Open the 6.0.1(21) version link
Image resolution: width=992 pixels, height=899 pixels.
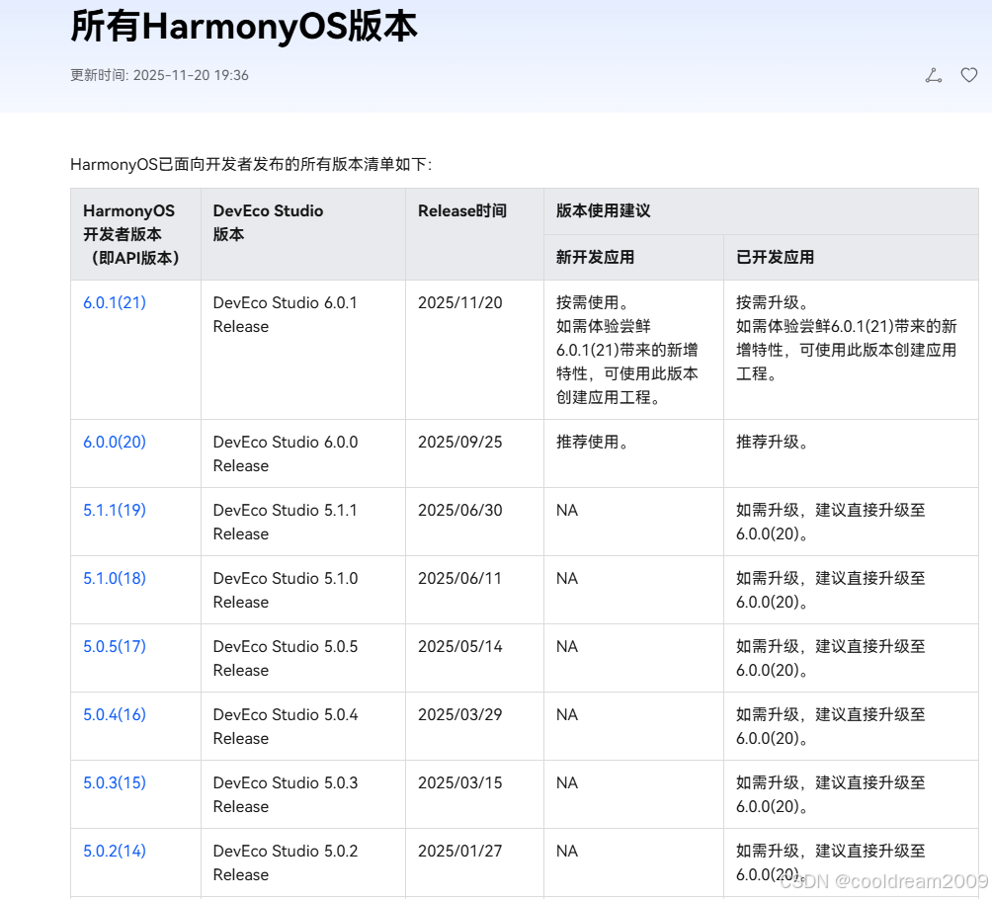pos(115,302)
